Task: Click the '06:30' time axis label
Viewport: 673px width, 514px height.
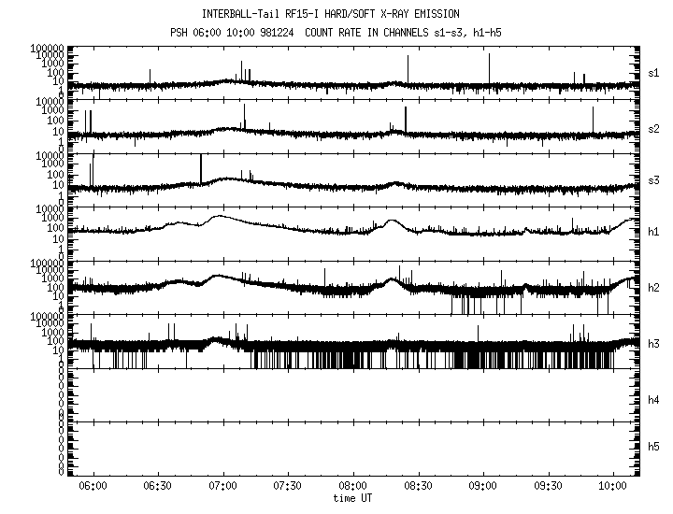Action: point(158,486)
